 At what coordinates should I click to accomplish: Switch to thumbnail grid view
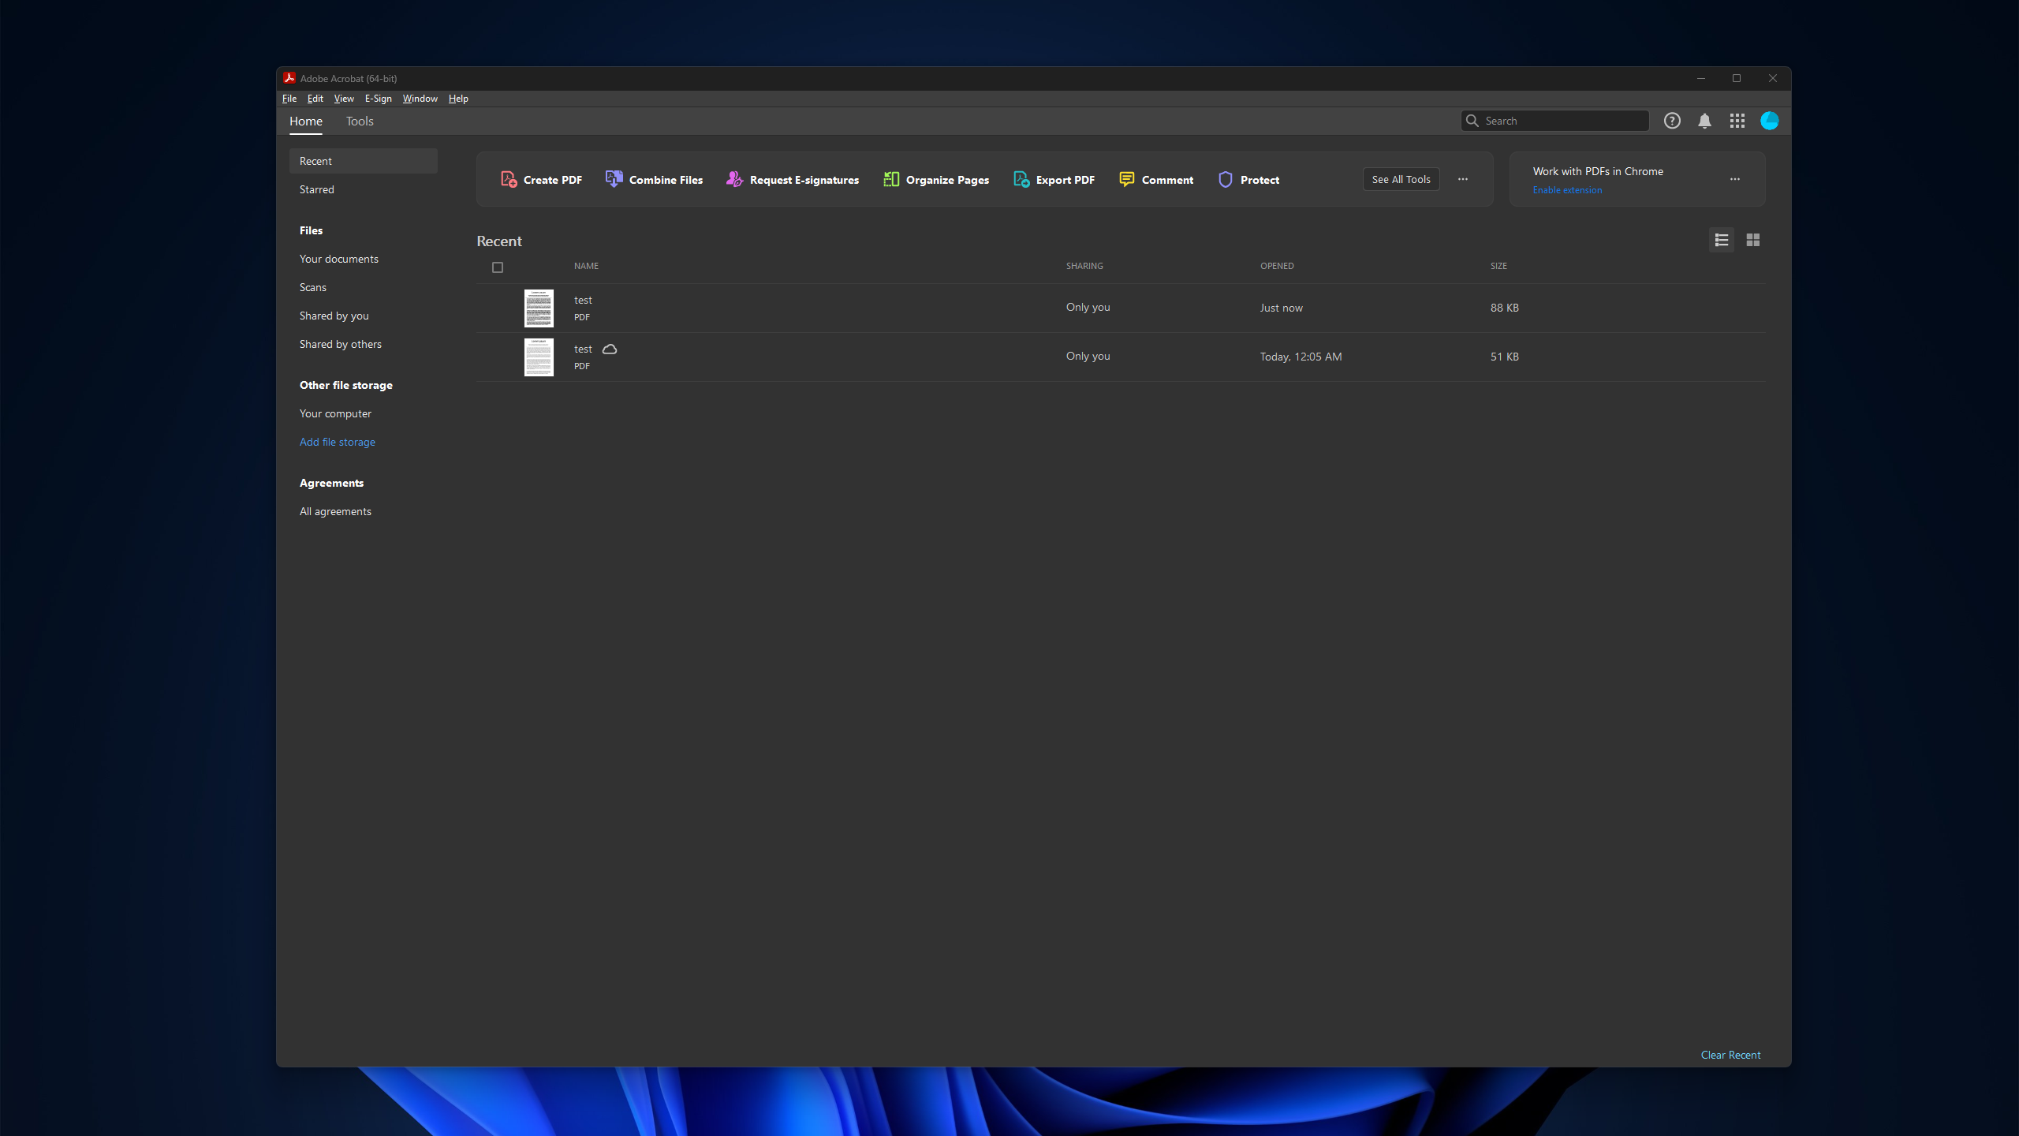[x=1752, y=240]
